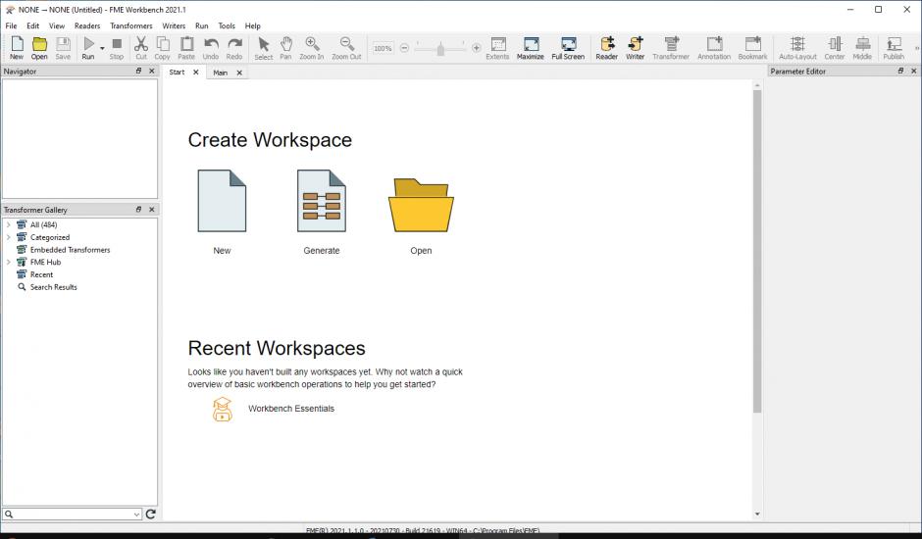Viewport: 922px width, 539px height.
Task: Open the View menu
Action: [x=57, y=25]
